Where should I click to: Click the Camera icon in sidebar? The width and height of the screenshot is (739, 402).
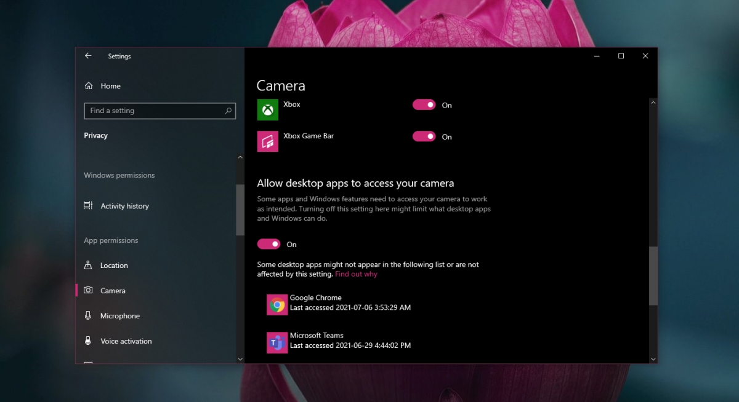[89, 291]
